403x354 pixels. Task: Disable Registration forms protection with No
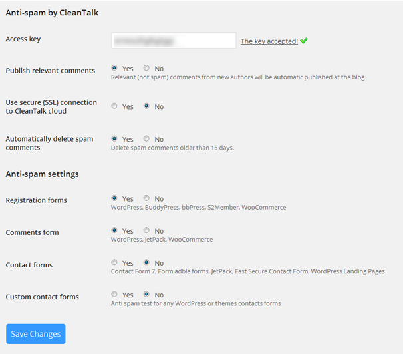click(x=147, y=198)
